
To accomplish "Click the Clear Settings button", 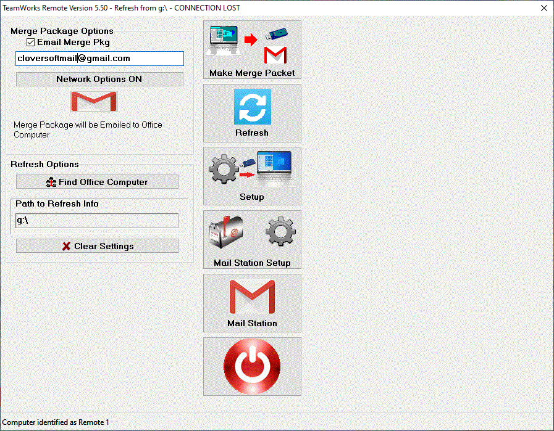I will pyautogui.click(x=97, y=246).
